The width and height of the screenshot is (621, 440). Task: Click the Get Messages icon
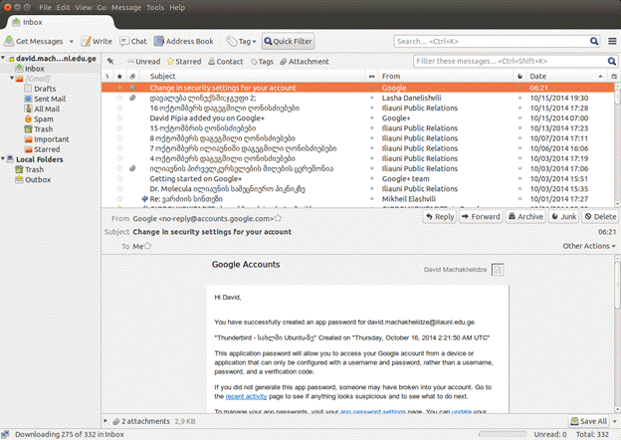9,41
